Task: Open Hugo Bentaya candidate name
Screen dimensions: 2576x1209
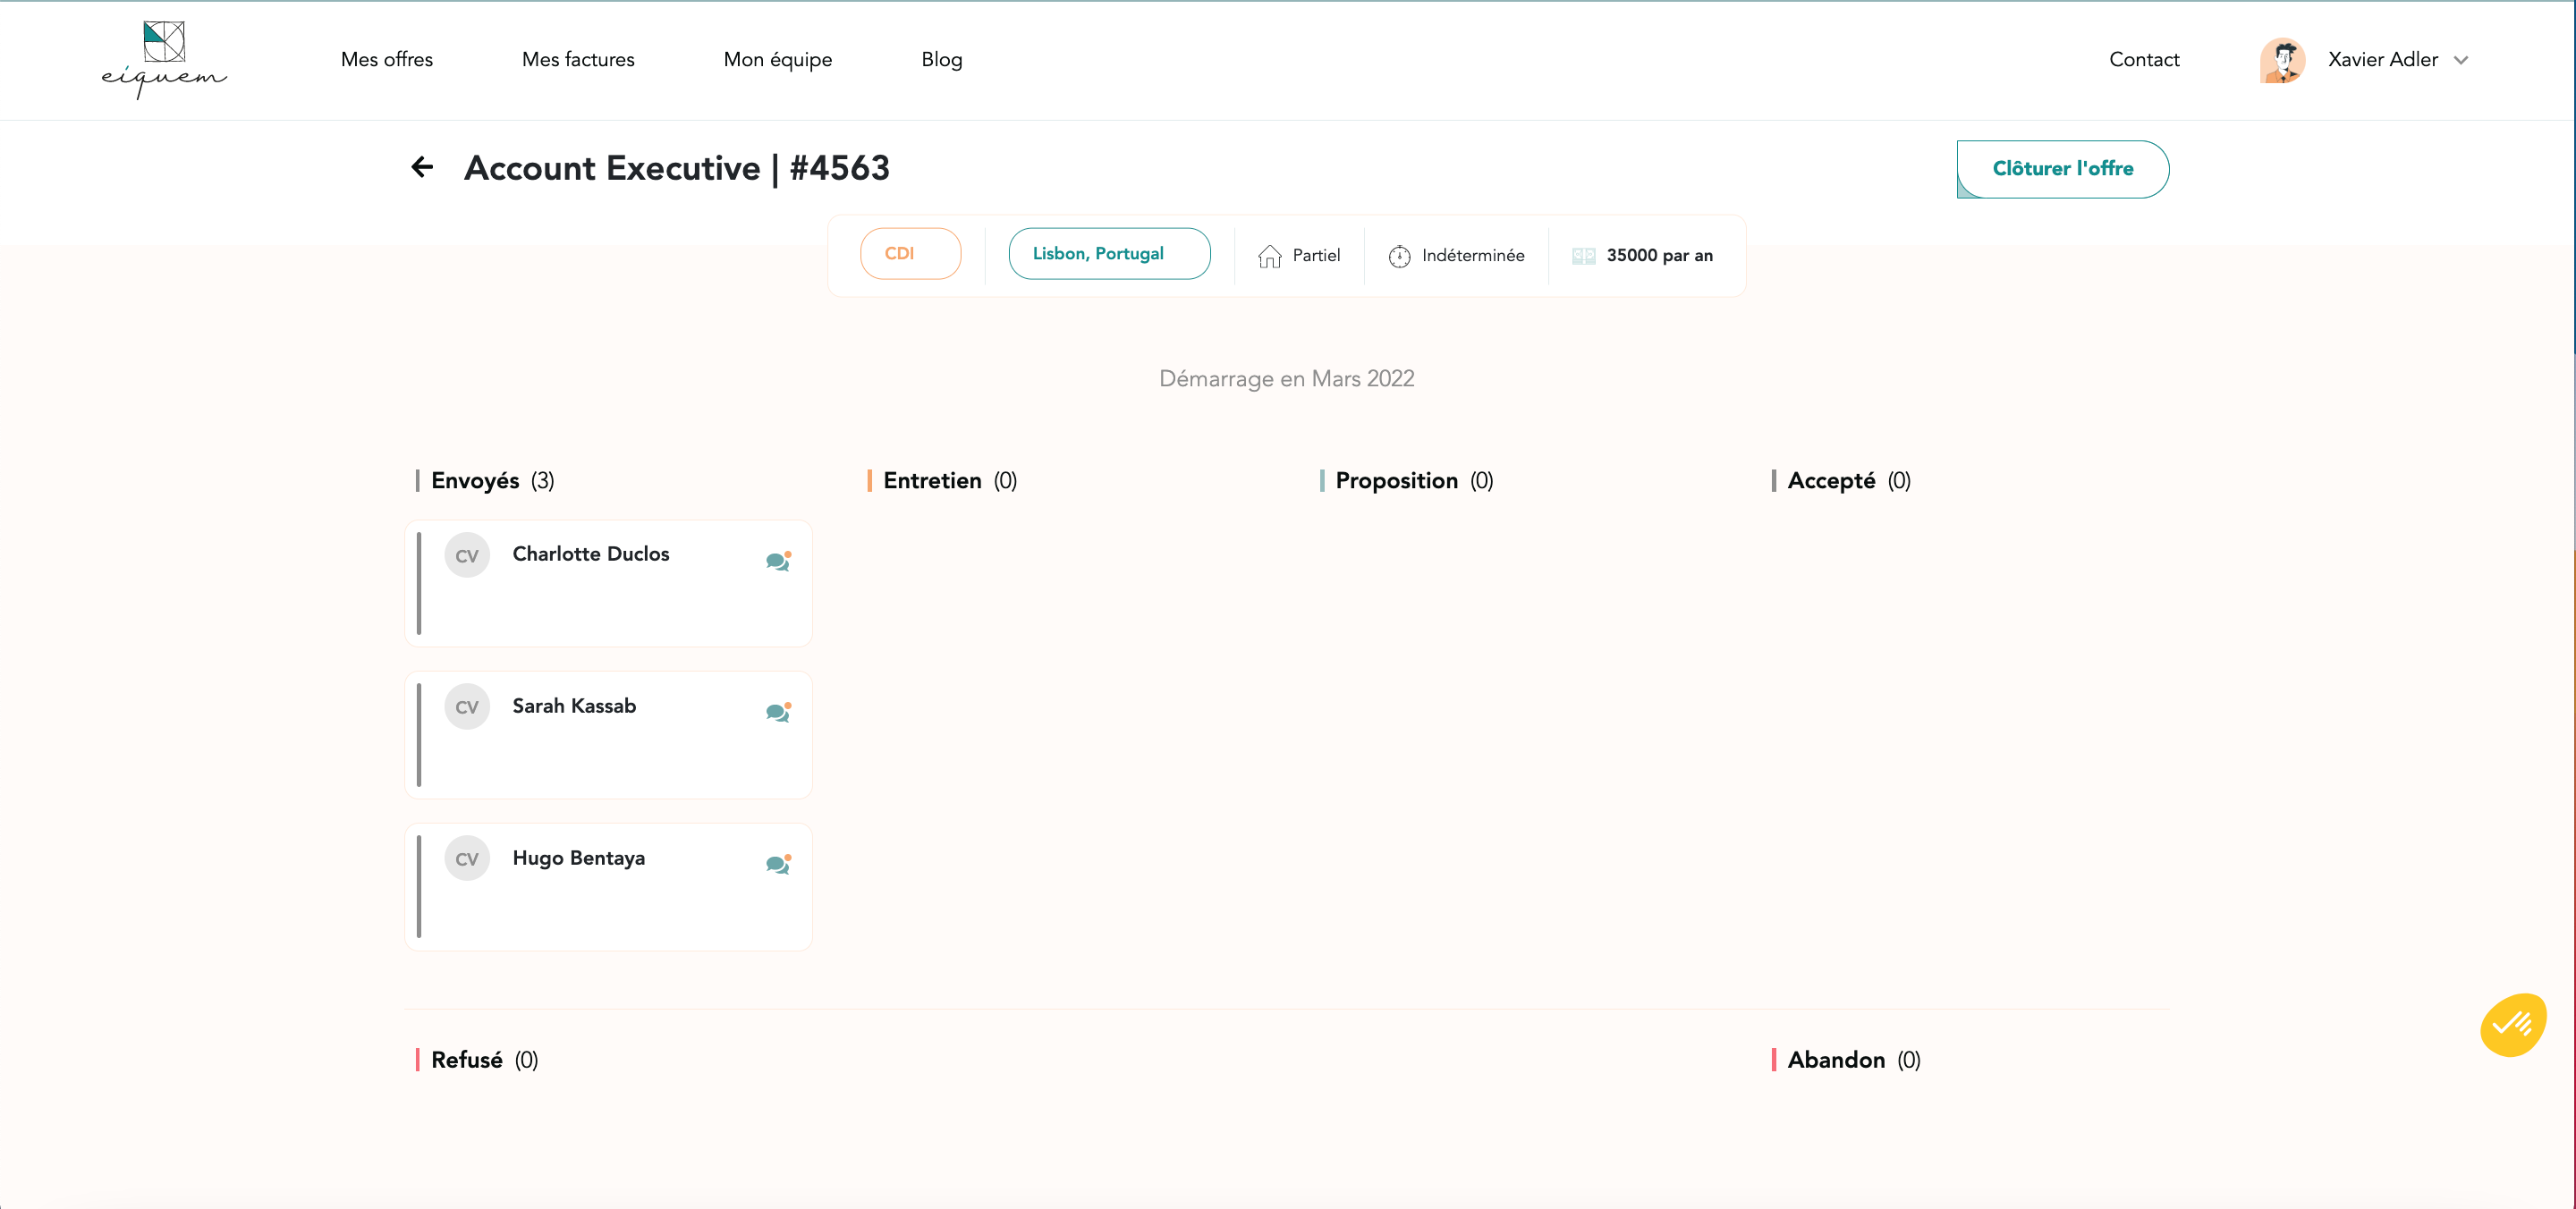Action: pos(578,858)
